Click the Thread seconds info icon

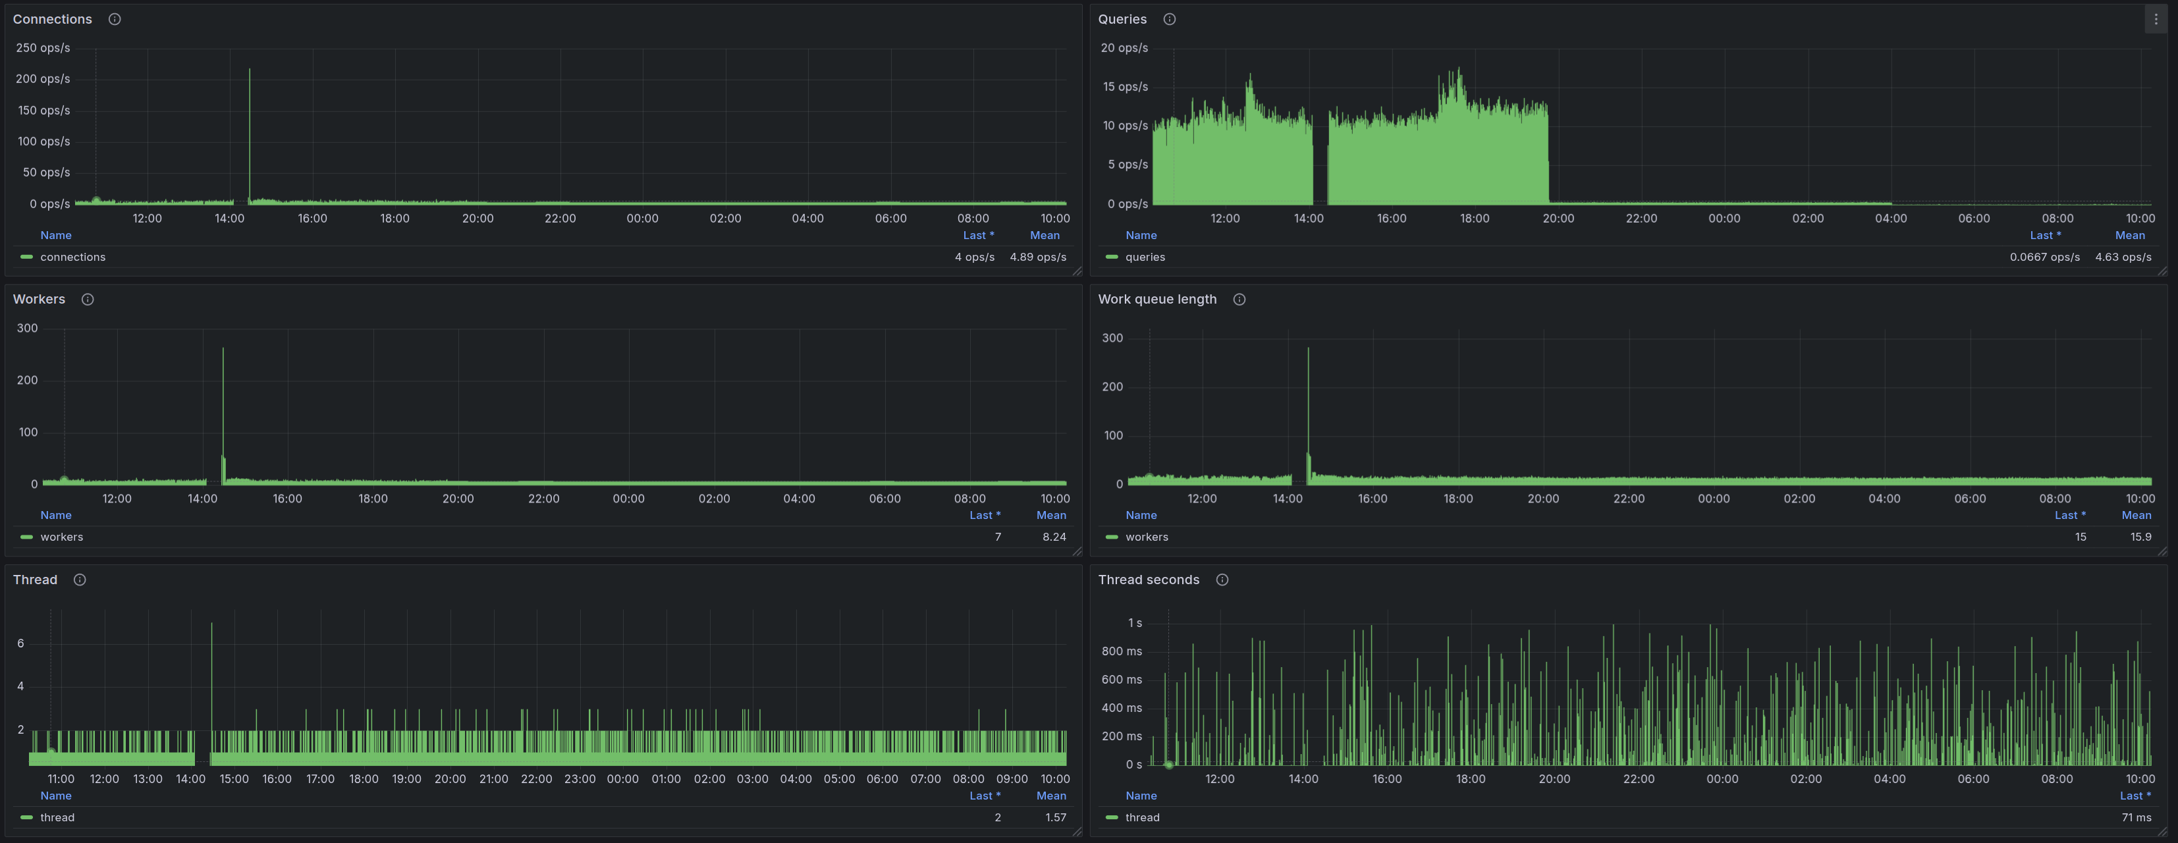pyautogui.click(x=1222, y=580)
